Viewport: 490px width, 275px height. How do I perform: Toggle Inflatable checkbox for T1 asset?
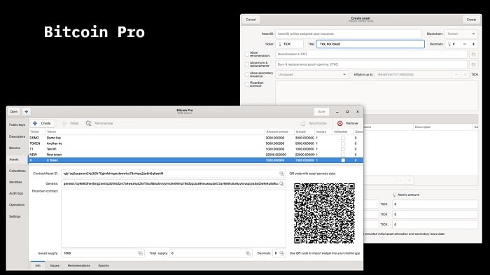click(x=343, y=149)
